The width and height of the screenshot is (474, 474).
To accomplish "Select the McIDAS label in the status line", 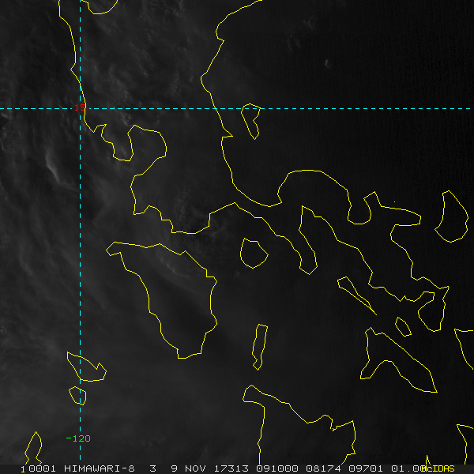I will [x=439, y=468].
